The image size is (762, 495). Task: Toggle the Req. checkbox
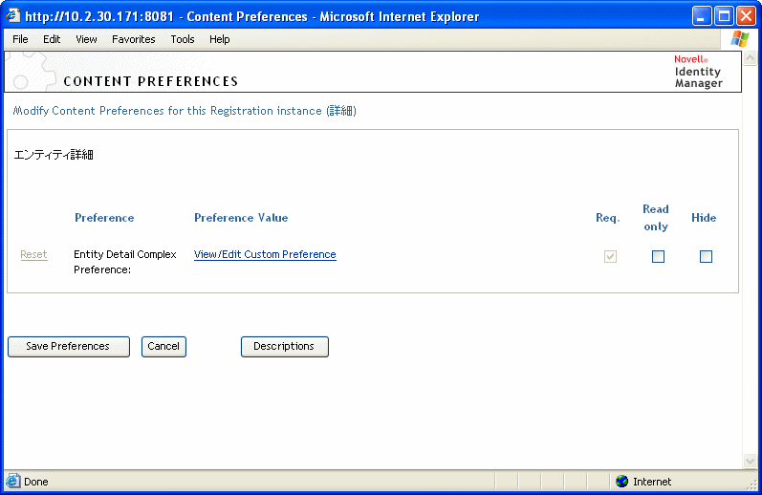[610, 256]
